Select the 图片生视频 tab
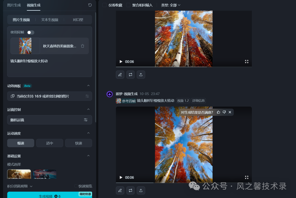This screenshot has height=198, width=296. point(21,20)
